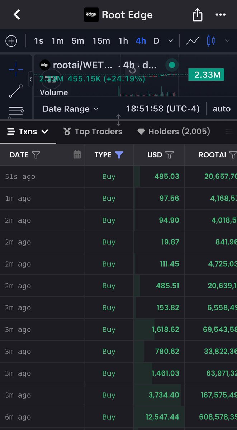Expand more timeframes chevron after D
237x430 pixels.
pyautogui.click(x=171, y=41)
